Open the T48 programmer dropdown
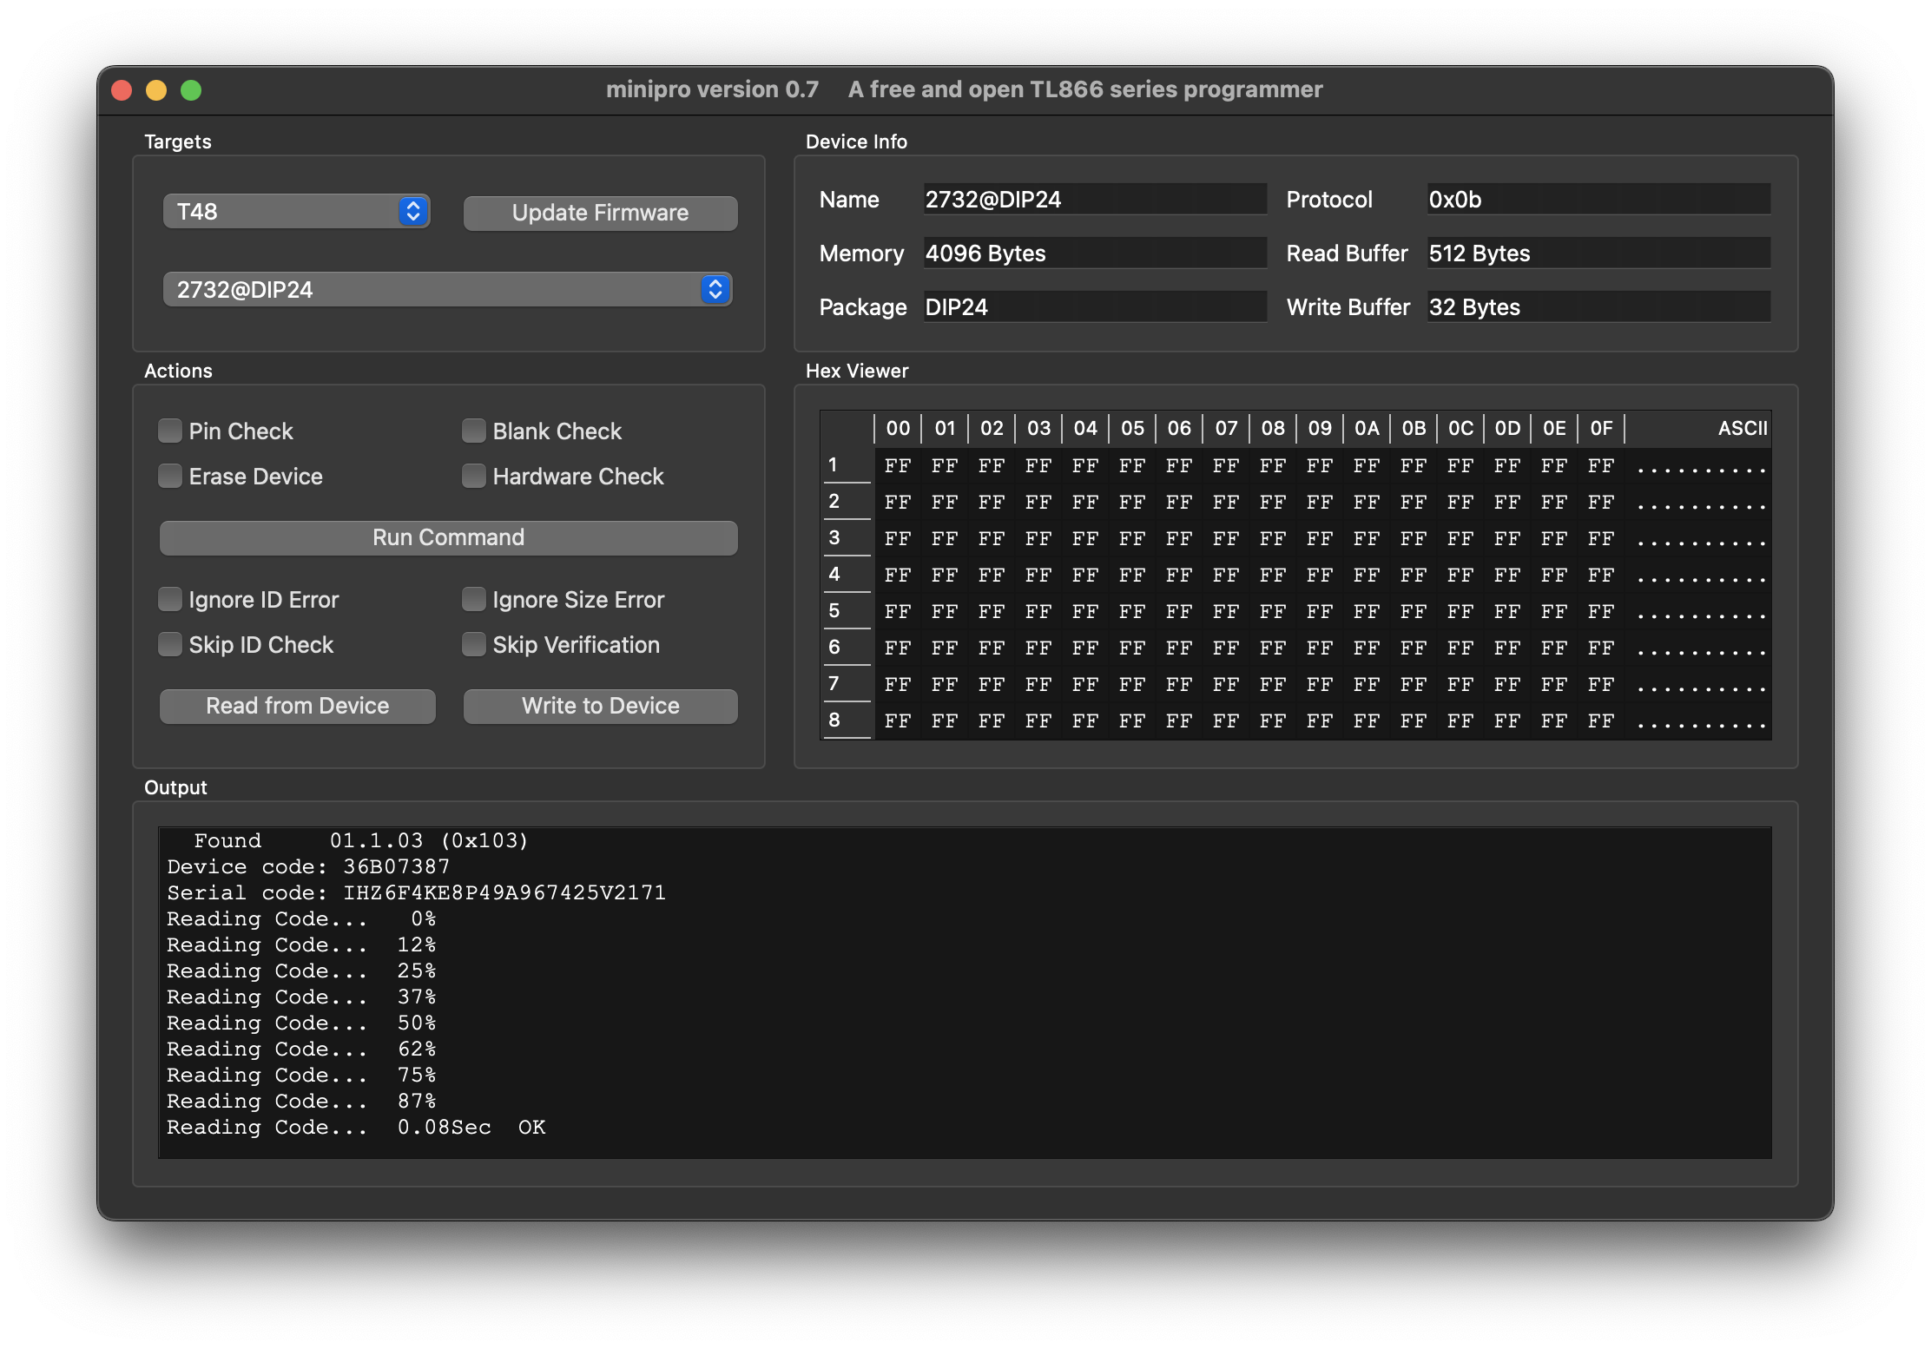This screenshot has height=1349, width=1931. (x=296, y=212)
